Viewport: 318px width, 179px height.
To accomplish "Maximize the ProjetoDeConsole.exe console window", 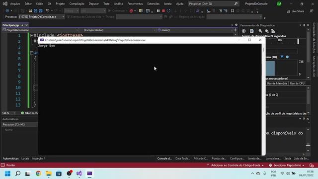I will click(x=249, y=40).
